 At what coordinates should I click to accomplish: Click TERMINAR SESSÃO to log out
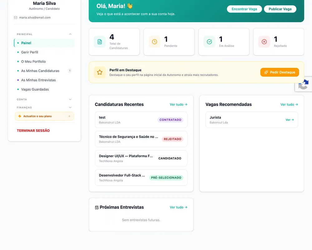[33, 131]
